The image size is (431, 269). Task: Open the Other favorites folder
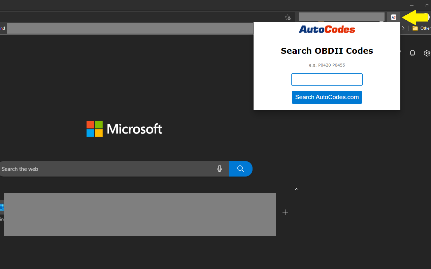click(x=421, y=28)
